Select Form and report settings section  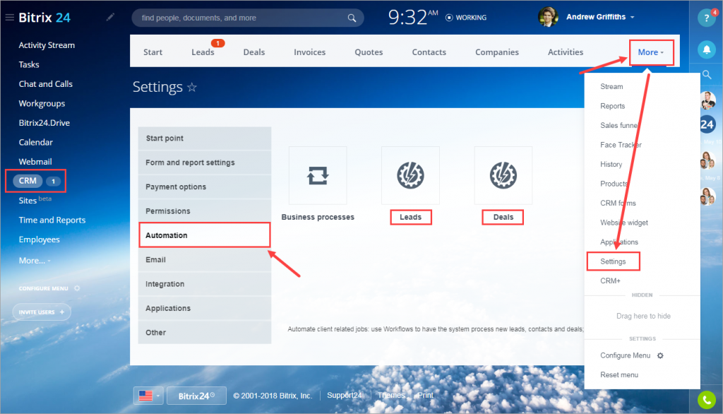pyautogui.click(x=205, y=162)
